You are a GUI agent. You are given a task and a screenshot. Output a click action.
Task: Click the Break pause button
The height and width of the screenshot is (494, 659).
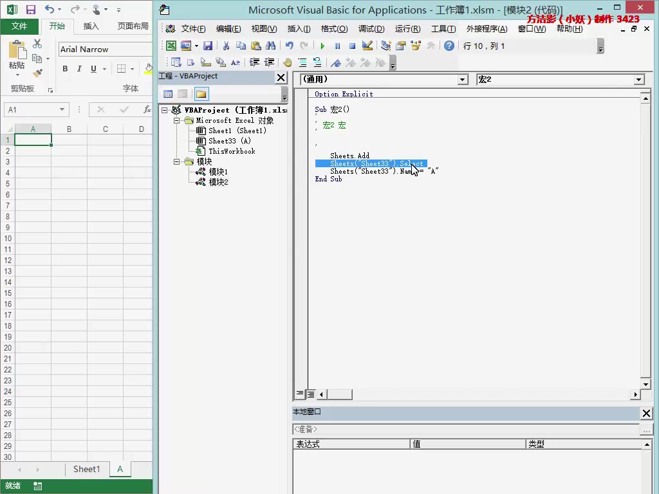337,46
